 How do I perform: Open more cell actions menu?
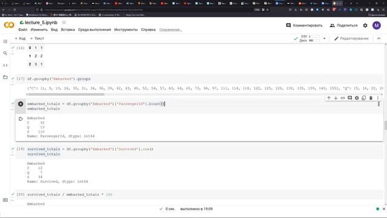click(x=377, y=98)
